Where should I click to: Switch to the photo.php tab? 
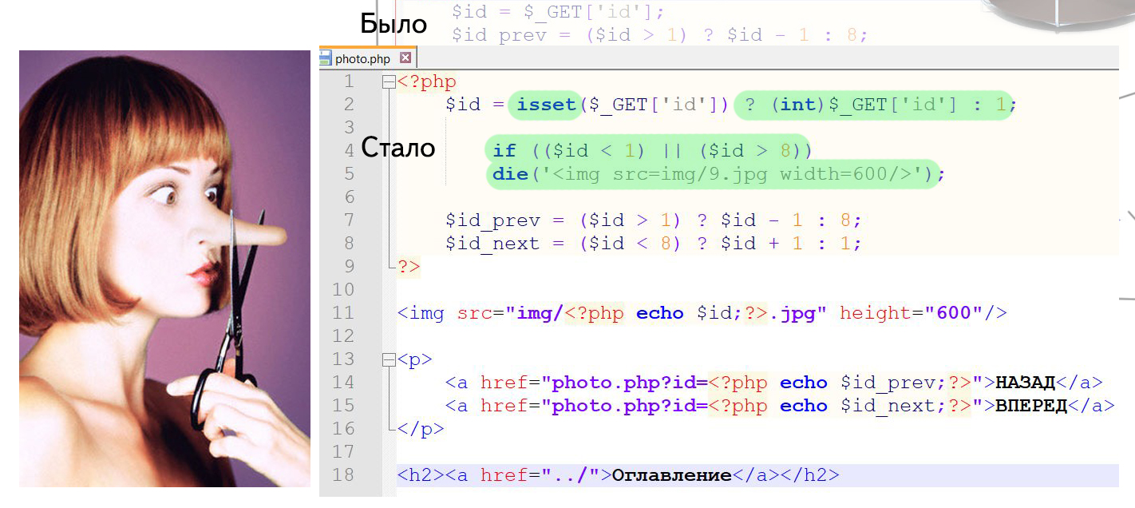362,58
